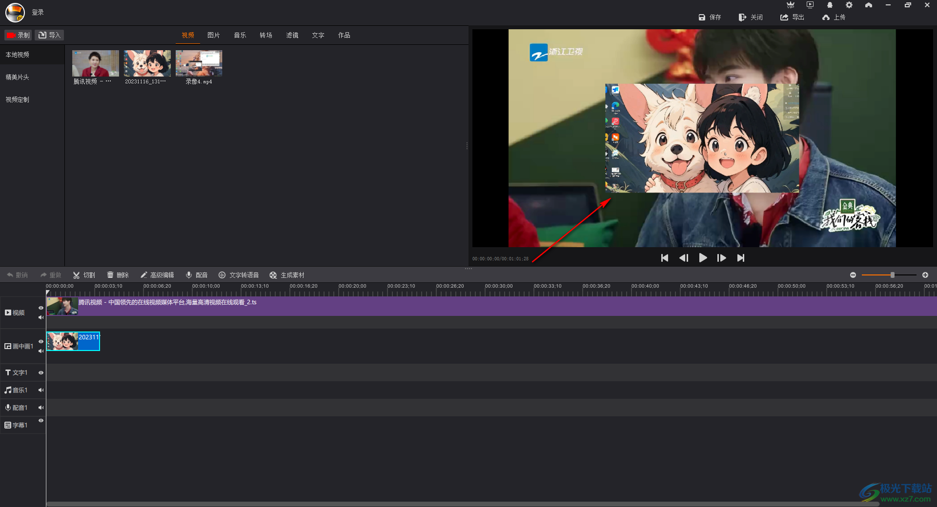The image size is (937, 507).
Task: Step forward one frame in preview
Action: tap(721, 258)
